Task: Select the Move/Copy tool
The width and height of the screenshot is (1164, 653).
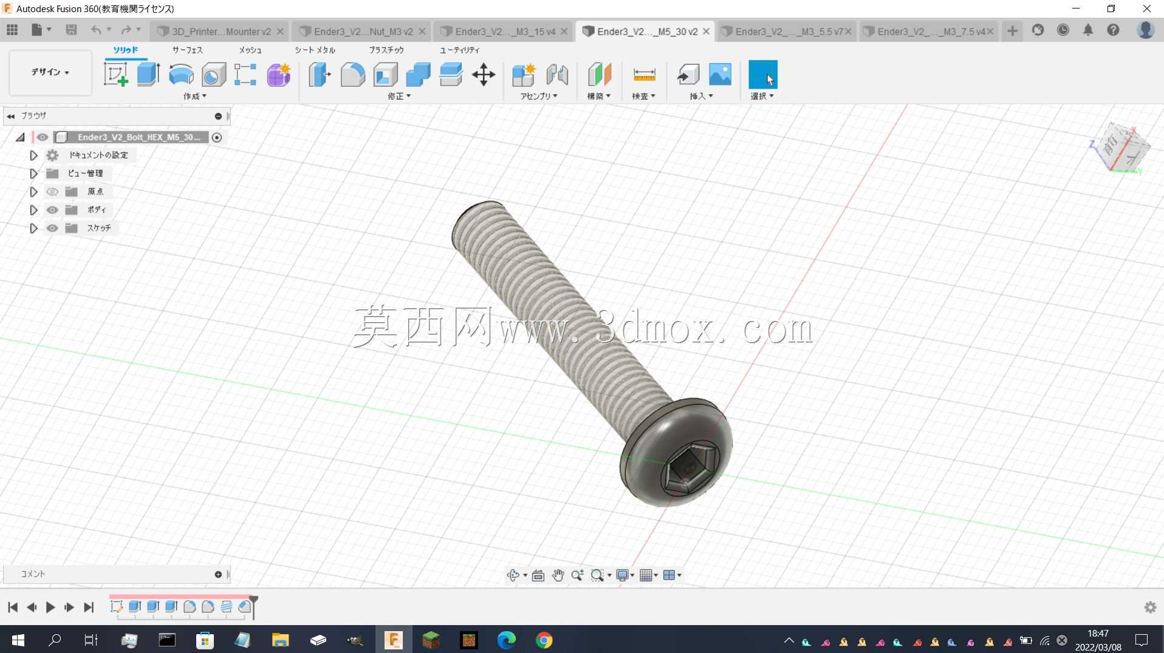Action: coord(484,75)
